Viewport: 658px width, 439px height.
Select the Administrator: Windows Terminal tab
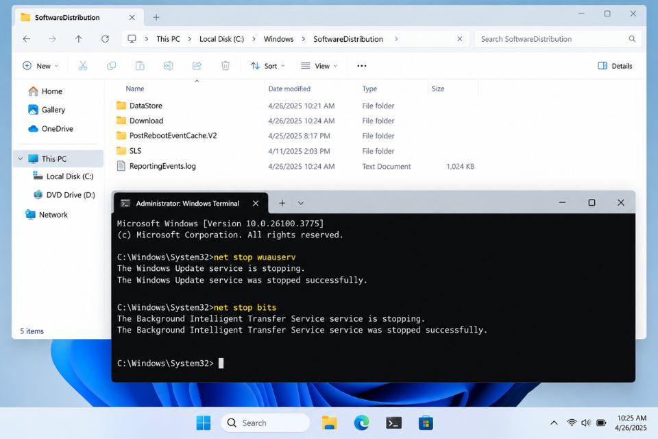[191, 203]
